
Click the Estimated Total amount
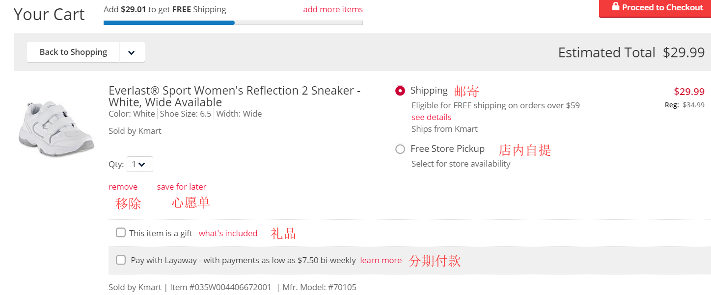coord(684,52)
